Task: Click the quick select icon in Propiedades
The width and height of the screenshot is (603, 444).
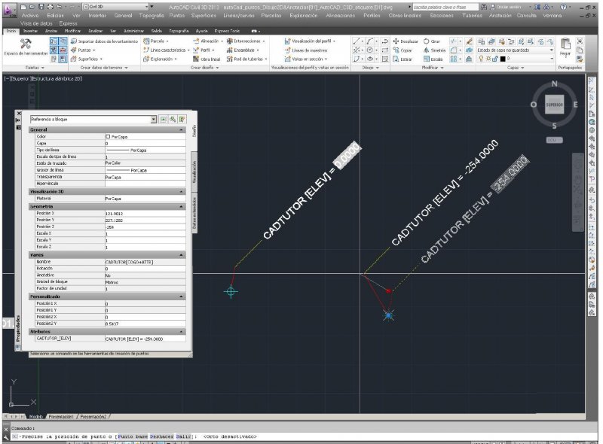Action: pyautogui.click(x=182, y=120)
